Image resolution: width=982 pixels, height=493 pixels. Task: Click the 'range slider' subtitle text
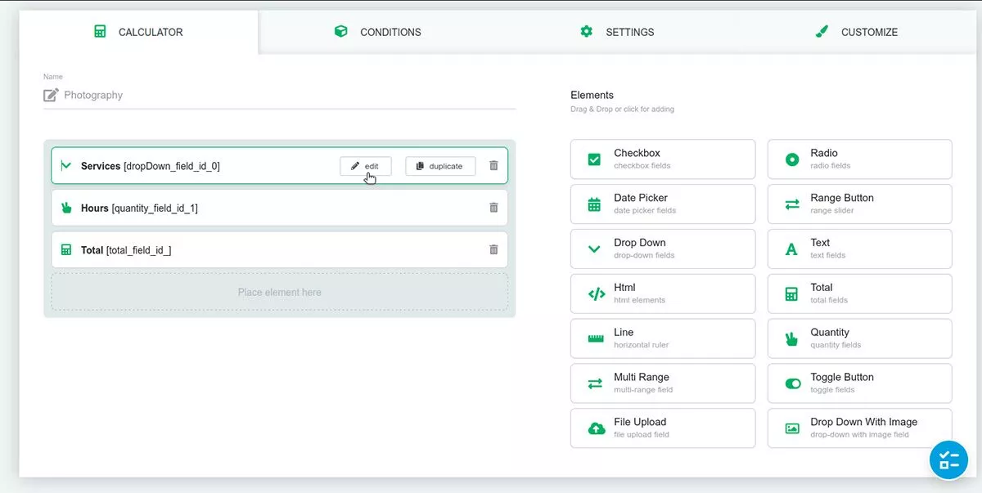click(832, 211)
